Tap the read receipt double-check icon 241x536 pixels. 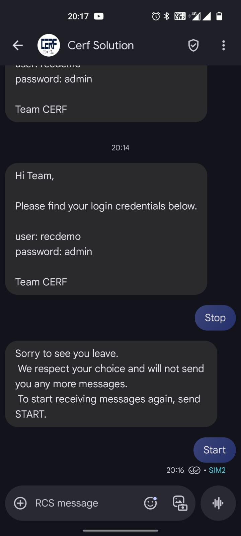[194, 470]
